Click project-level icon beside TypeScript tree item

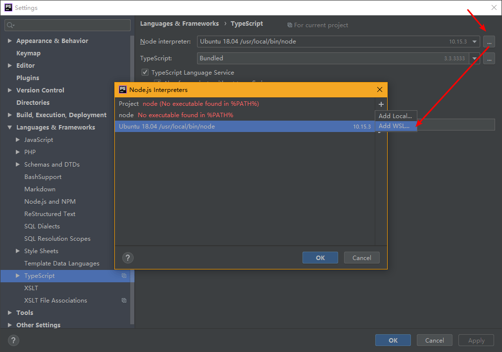(x=124, y=275)
